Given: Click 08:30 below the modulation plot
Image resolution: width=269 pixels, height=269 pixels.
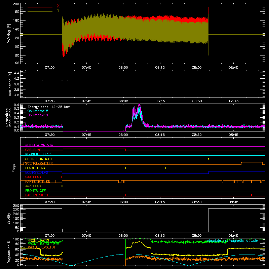Looking at the screenshot, I should point(197,135).
